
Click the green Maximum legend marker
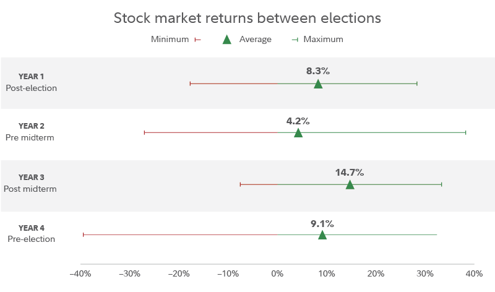point(295,40)
